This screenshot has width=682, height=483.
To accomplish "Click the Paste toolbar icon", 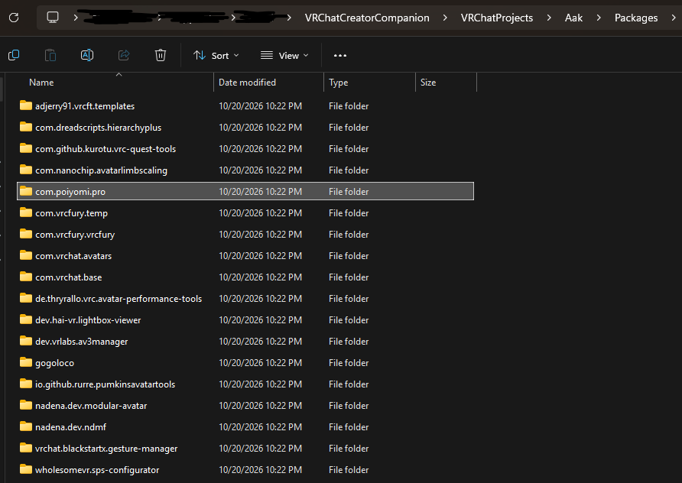I will pyautogui.click(x=50, y=55).
